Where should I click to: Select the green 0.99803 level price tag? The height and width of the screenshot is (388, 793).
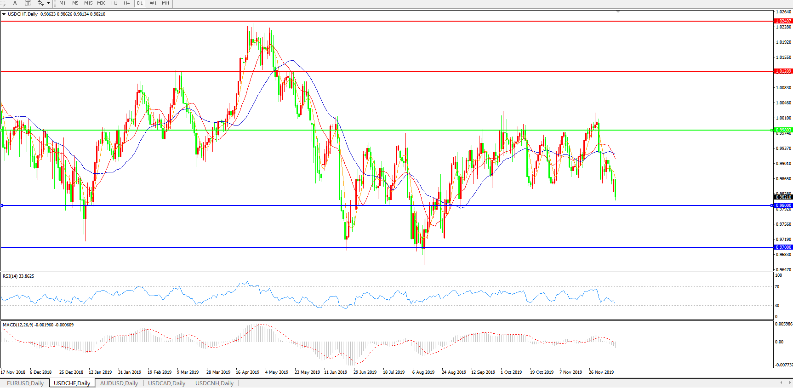(x=783, y=130)
